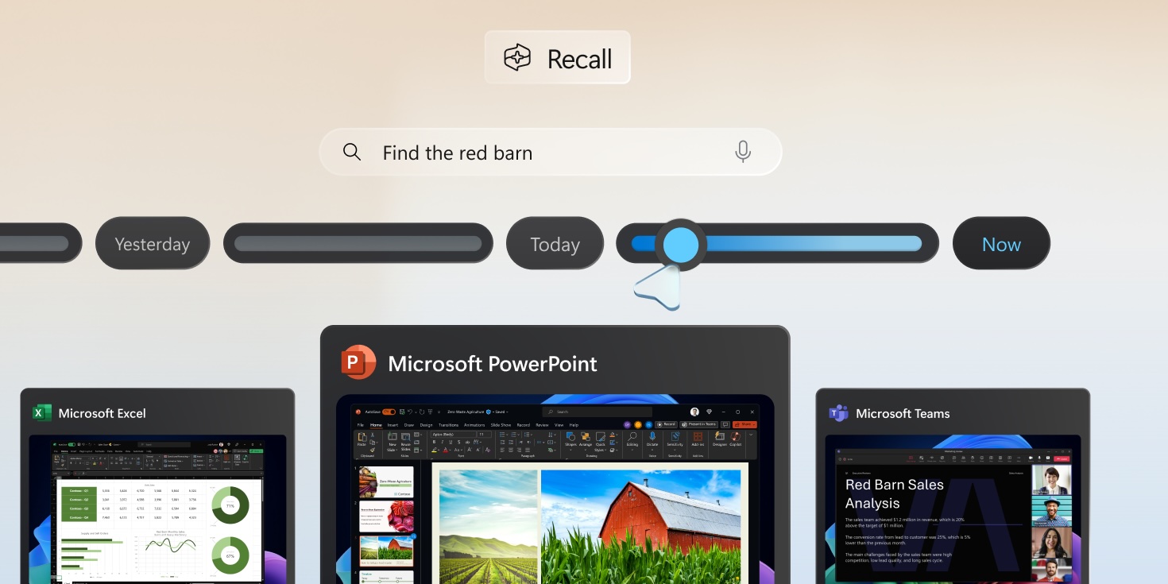Jump to the Now timeline button
The image size is (1168, 584).
pyautogui.click(x=1001, y=244)
